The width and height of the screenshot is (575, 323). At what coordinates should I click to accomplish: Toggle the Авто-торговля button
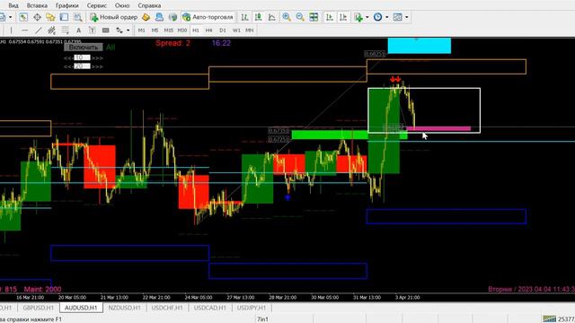click(x=208, y=17)
